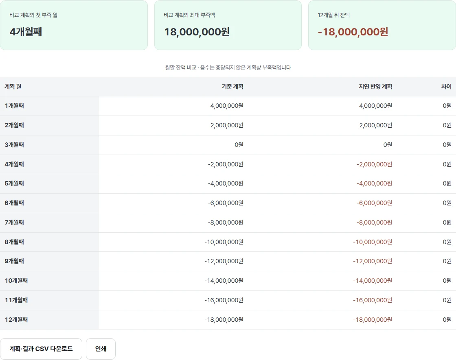Click the 지연 반영 계획 column header
This screenshot has width=456, height=360.
[x=375, y=87]
